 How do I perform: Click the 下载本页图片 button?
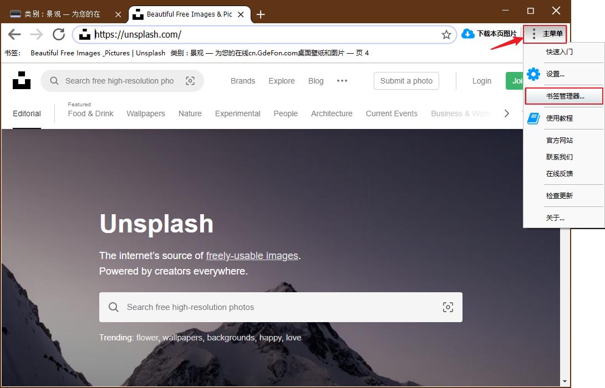[x=489, y=34]
